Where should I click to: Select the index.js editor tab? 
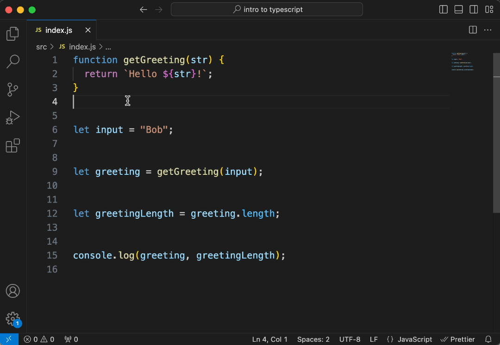[x=59, y=30]
